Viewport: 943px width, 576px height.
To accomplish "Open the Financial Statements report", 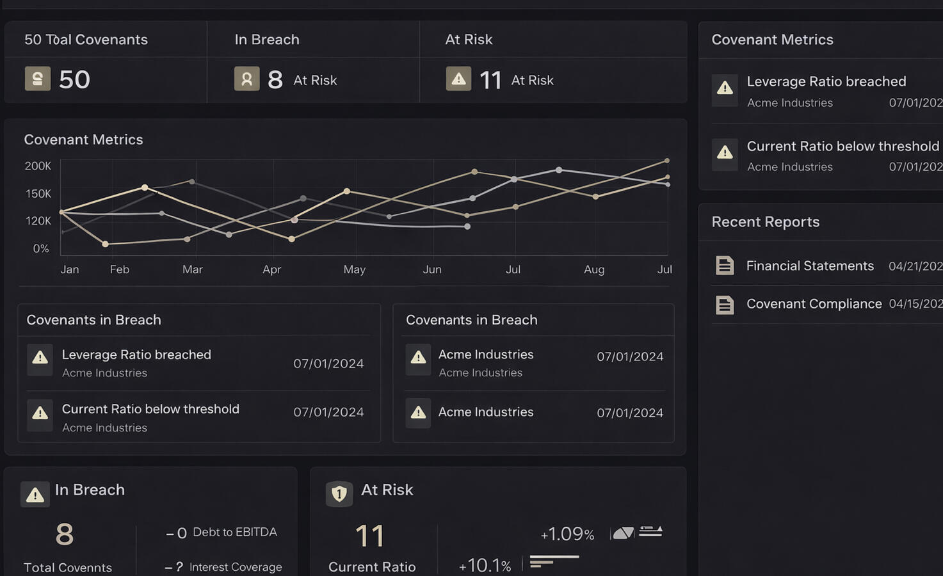I will (x=810, y=266).
